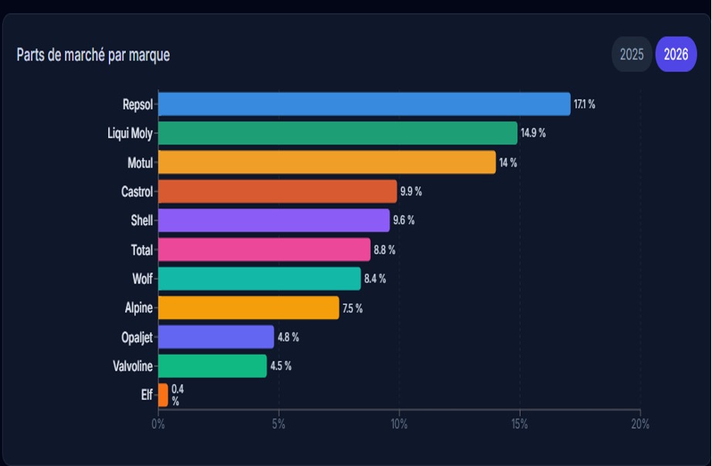The image size is (712, 466).
Task: Select the teal Wolf bar
Action: 259,279
